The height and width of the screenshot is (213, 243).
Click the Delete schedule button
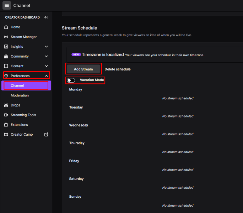118,69
